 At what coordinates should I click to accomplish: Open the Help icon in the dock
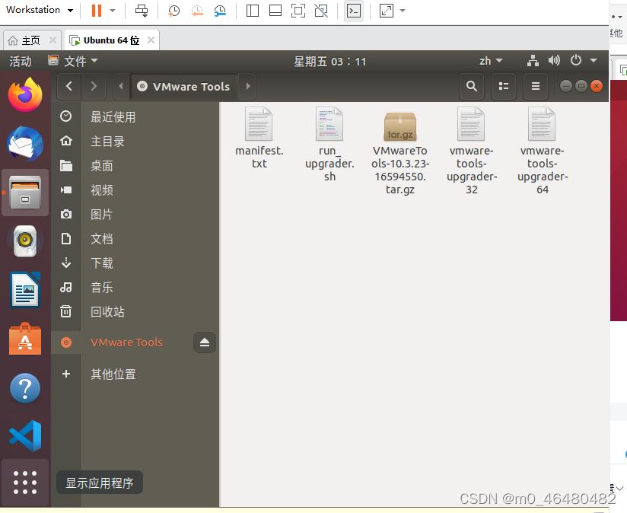point(25,388)
